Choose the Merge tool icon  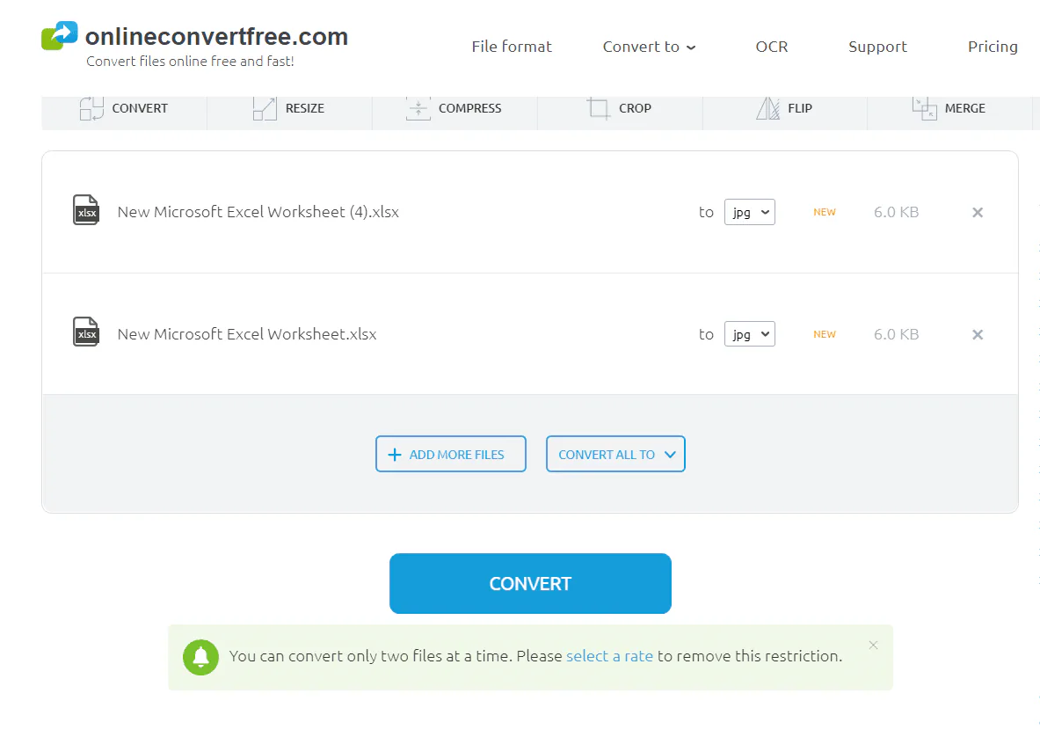tap(925, 108)
